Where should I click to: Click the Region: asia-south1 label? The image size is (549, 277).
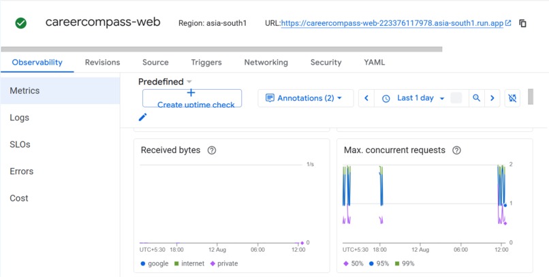click(213, 23)
